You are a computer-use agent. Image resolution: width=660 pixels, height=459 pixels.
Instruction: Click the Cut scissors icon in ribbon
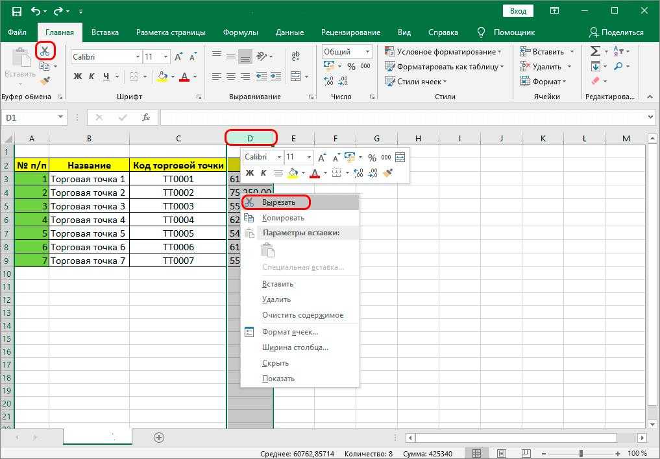[x=45, y=51]
